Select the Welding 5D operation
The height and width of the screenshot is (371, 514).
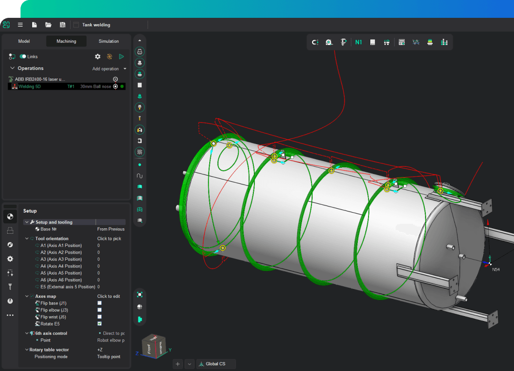click(29, 87)
